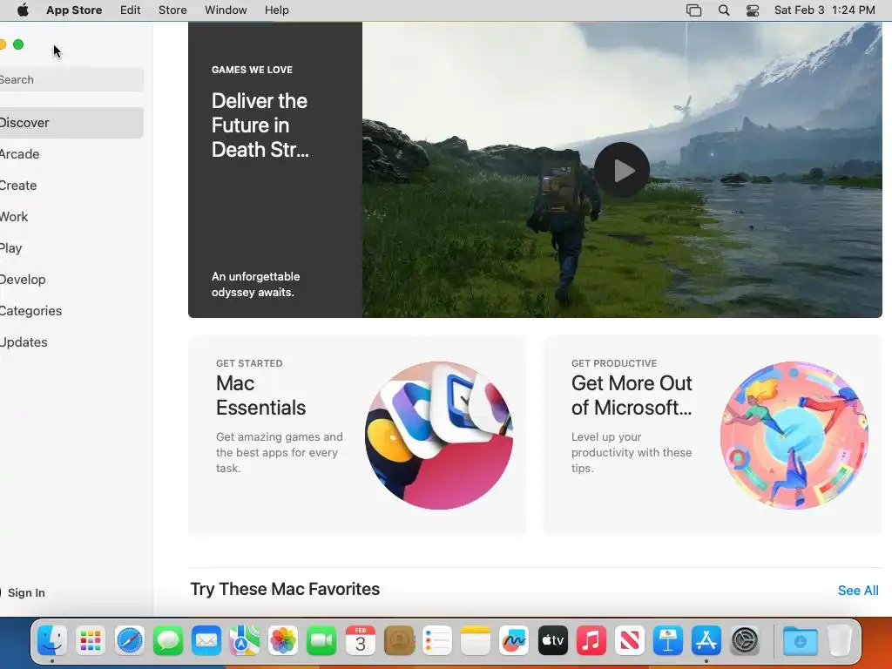Click the green zoom window button
Screen dimensions: 892x669
(x=18, y=44)
